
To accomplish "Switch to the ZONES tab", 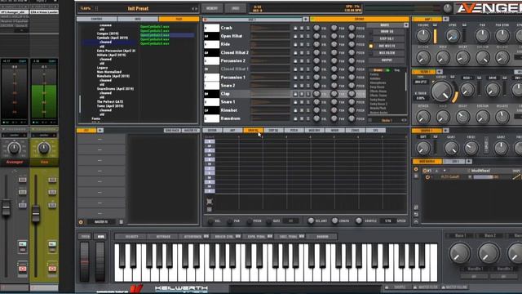I will click(x=356, y=131).
